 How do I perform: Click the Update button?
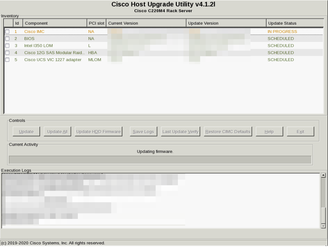click(x=26, y=131)
